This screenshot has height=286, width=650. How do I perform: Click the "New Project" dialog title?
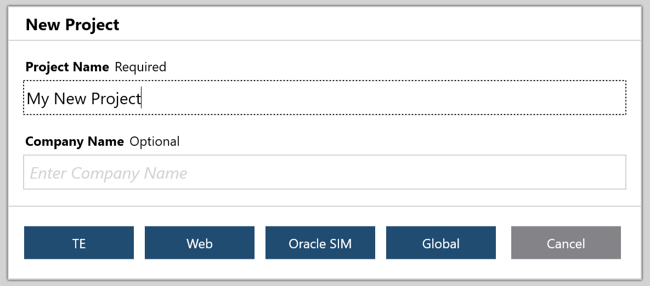pos(72,25)
